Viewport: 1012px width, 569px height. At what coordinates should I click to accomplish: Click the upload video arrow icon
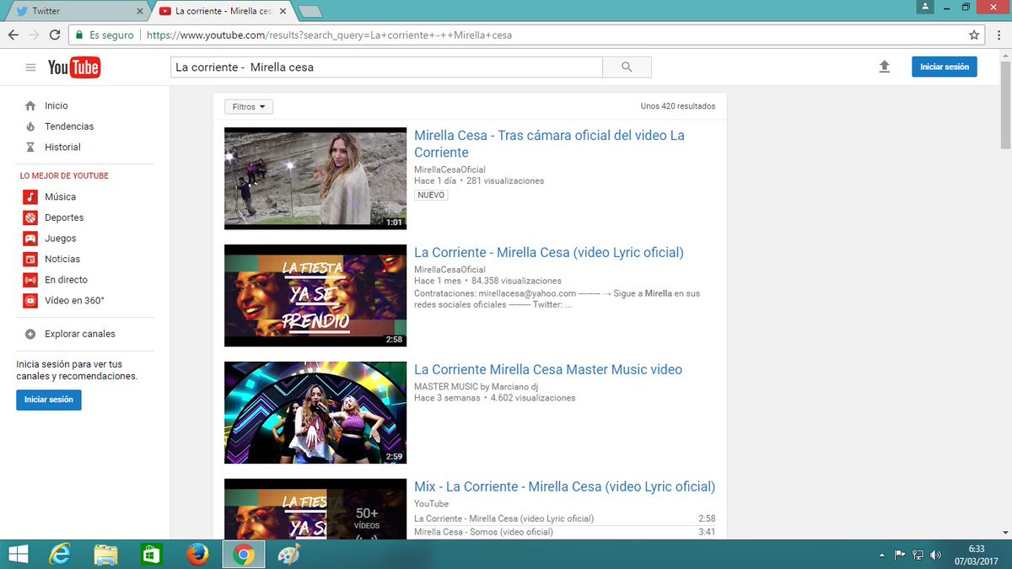885,67
